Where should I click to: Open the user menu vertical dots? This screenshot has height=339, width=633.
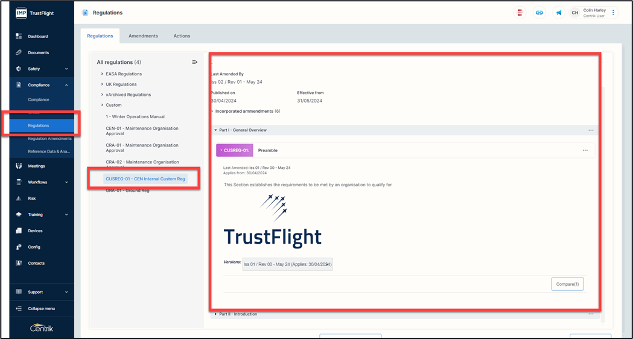pyautogui.click(x=613, y=13)
